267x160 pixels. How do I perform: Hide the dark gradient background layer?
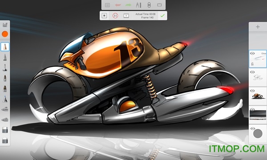coord(252,109)
